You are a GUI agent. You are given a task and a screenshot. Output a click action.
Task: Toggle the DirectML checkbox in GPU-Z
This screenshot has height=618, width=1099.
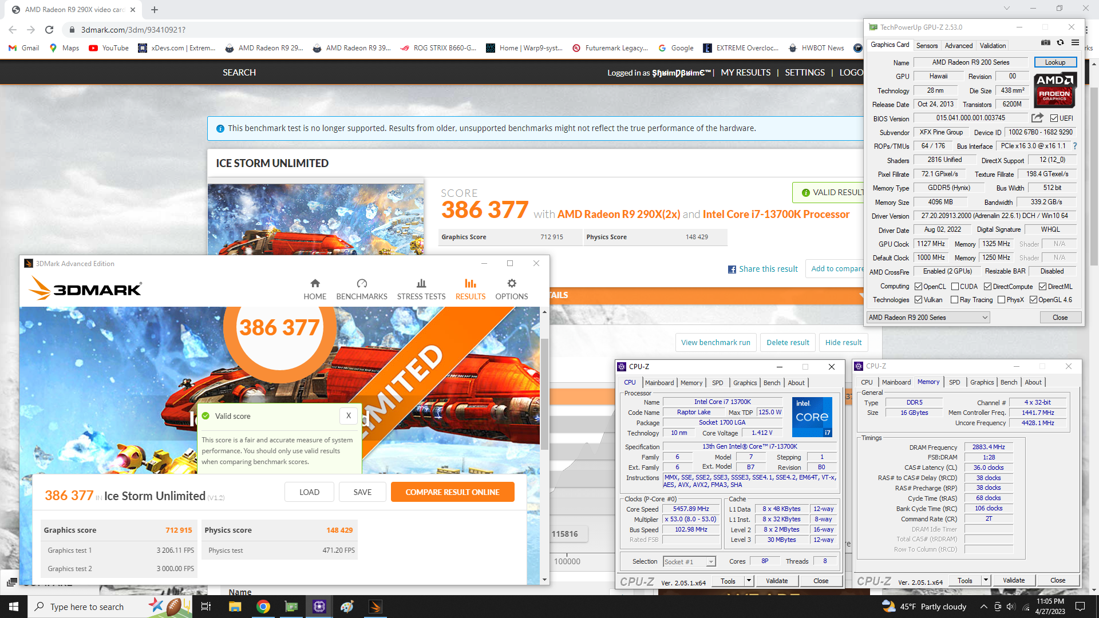tap(1042, 287)
